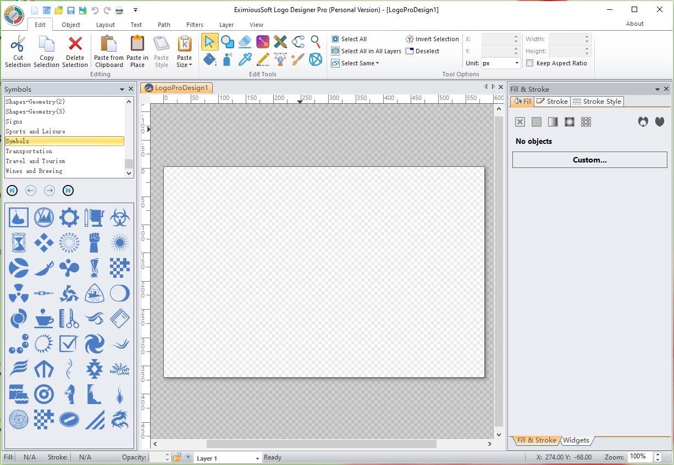Click Paste in Place

137,52
